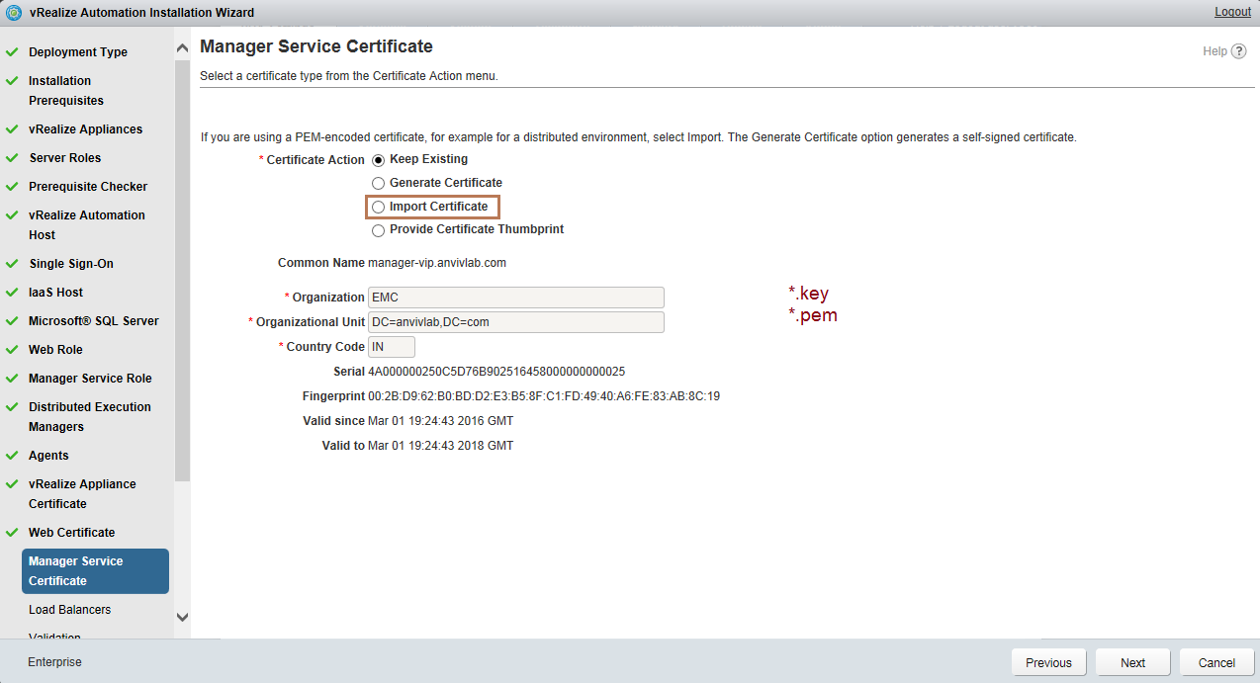Click the Help link text

pyautogui.click(x=1215, y=51)
